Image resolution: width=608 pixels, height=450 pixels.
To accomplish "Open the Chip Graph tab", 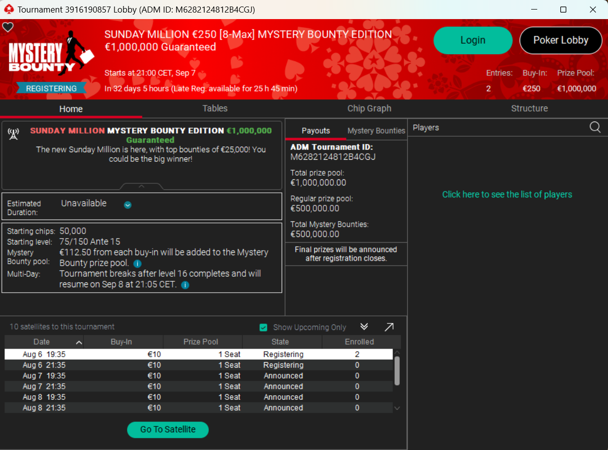I will 369,108.
